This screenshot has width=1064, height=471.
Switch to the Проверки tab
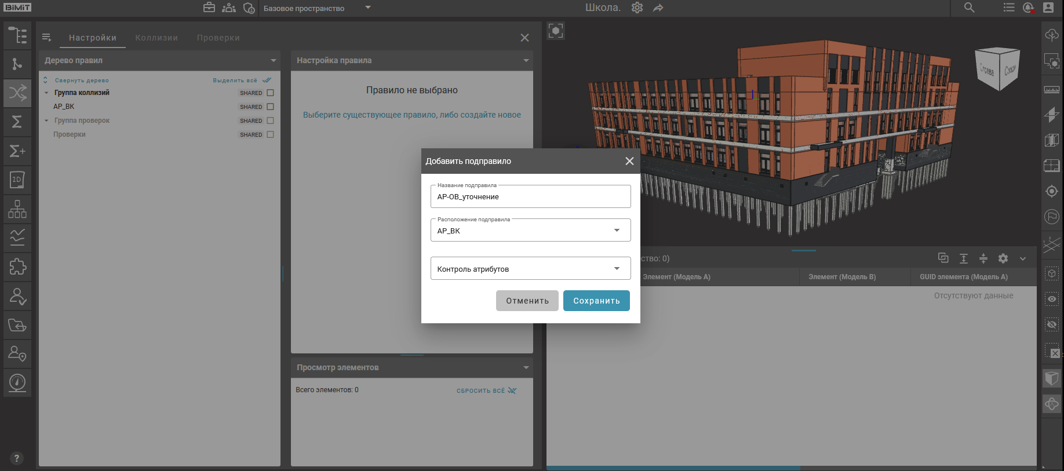click(218, 38)
